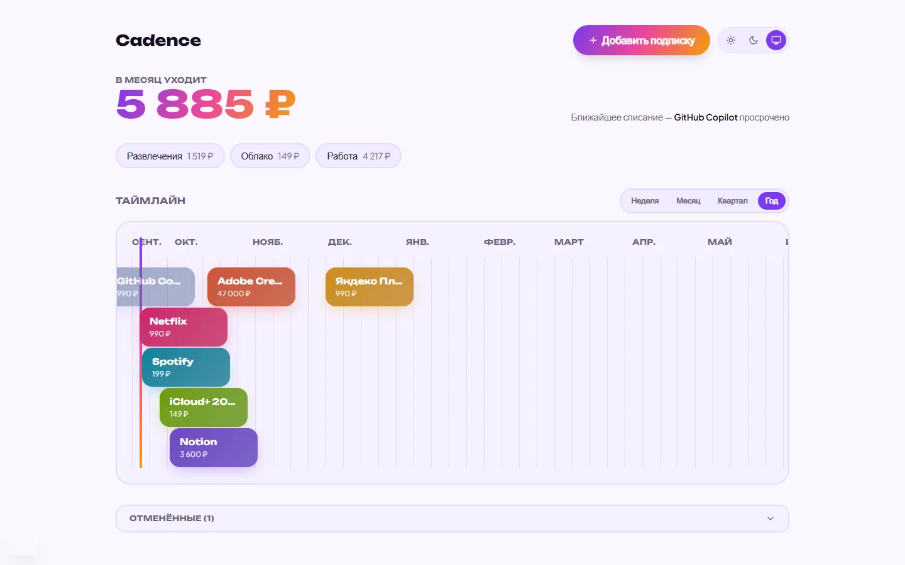Click the ТАЙМЛАЙН section heading
This screenshot has width=905, height=565.
click(x=151, y=201)
